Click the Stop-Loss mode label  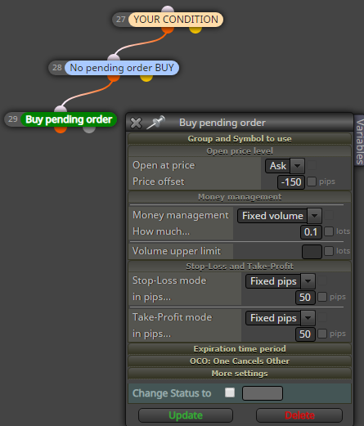(x=169, y=280)
